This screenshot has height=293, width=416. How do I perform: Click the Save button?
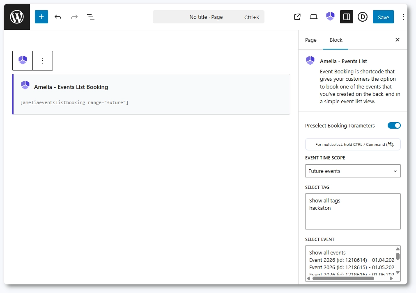383,17
